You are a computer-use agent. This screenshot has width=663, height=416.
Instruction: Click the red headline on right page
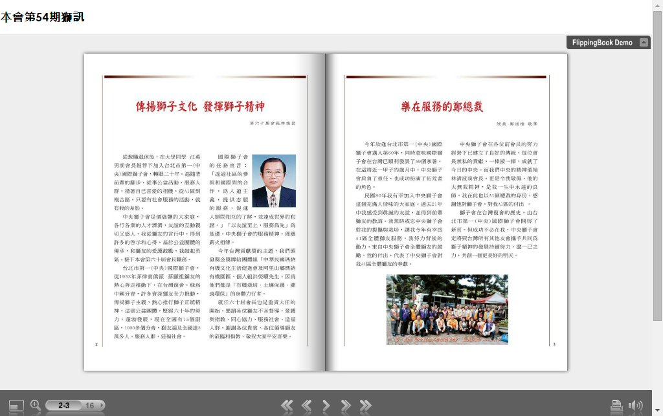[x=442, y=107]
